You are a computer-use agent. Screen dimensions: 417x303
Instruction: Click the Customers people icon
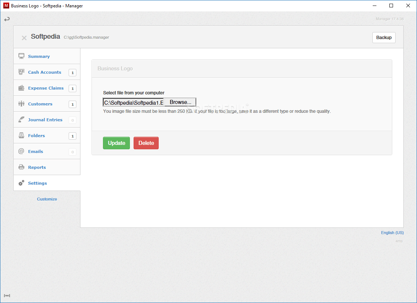pyautogui.click(x=21, y=104)
